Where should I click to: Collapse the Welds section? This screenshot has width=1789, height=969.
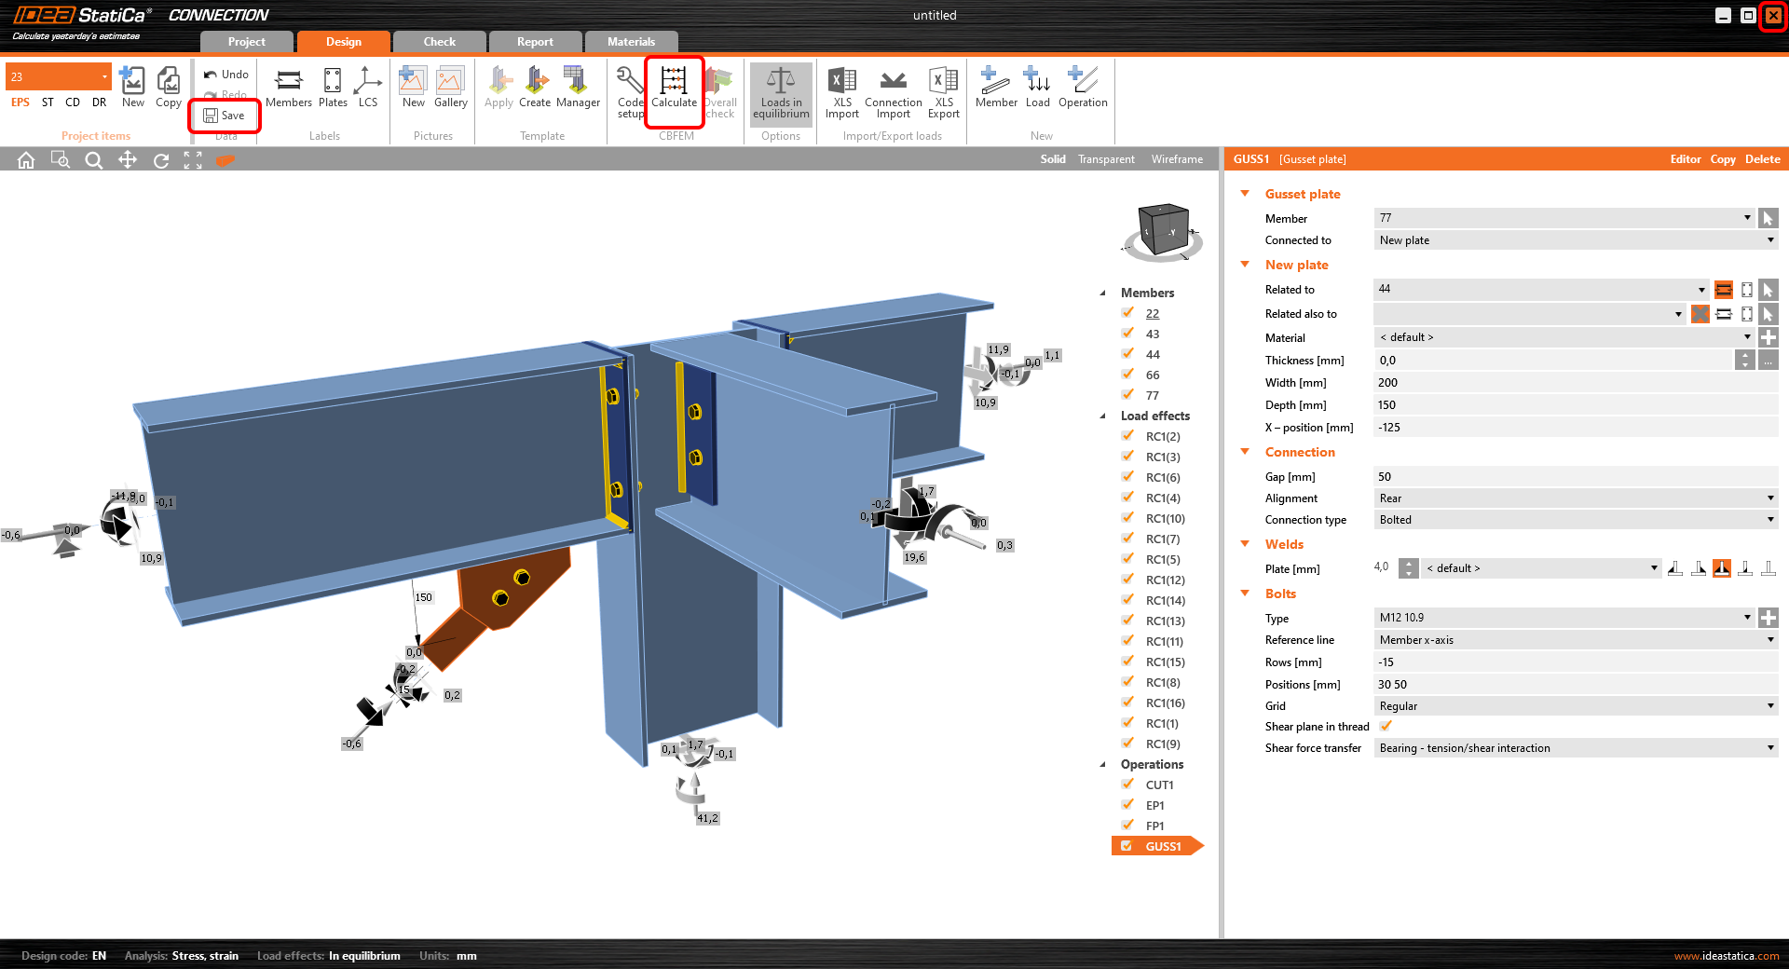point(1245,544)
